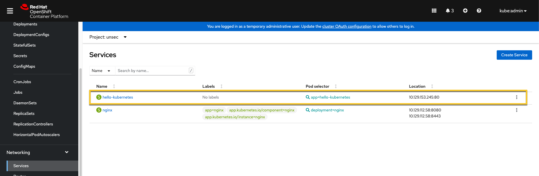539x176 pixels.
Task: Sort by Name column arrows
Action: (114, 86)
